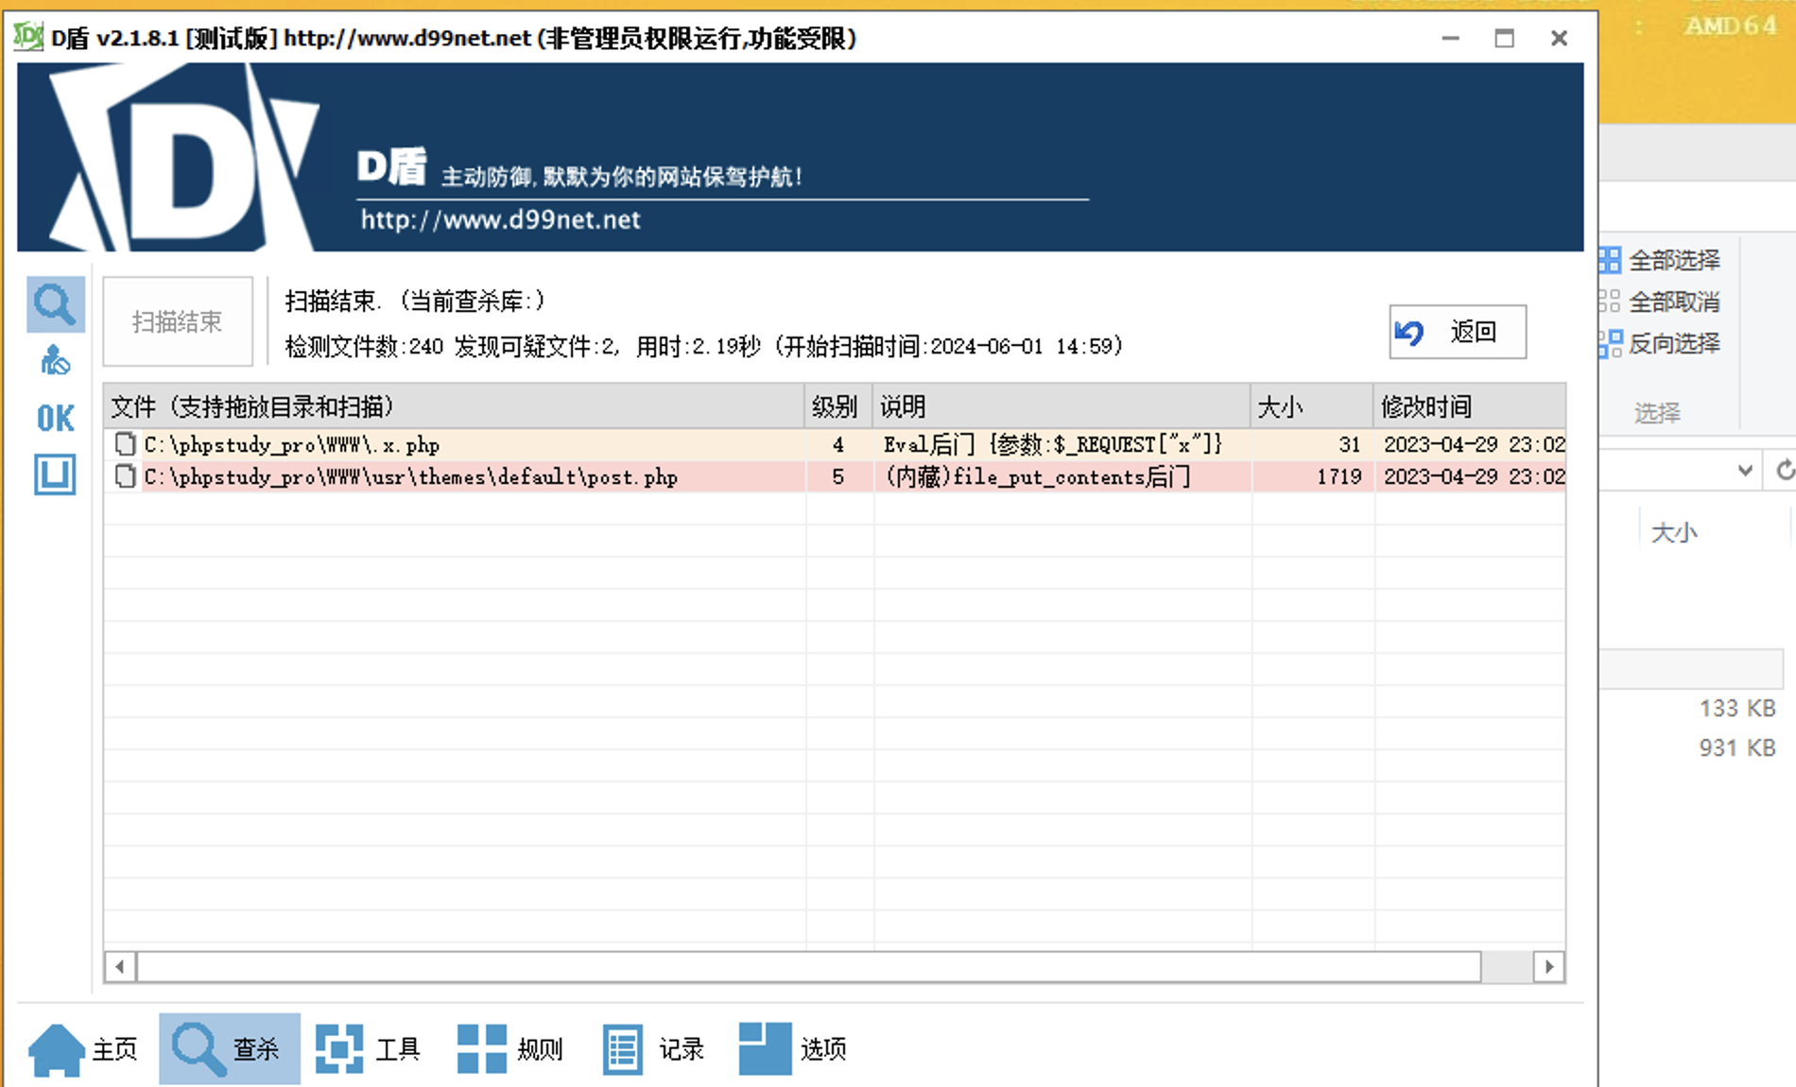Image resolution: width=1796 pixels, height=1087 pixels.
Task: Click the horizontal scrollbar left arrow
Action: click(119, 966)
